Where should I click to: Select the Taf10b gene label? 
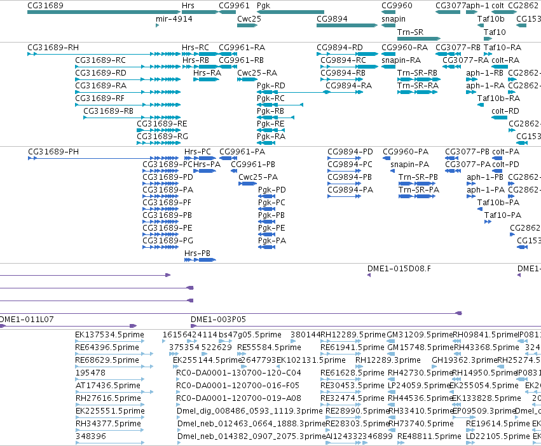point(491,19)
